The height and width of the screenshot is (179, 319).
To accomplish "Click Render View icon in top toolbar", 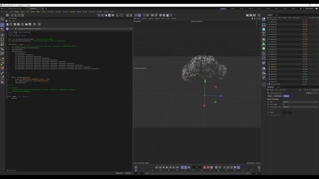I will tap(247, 15).
